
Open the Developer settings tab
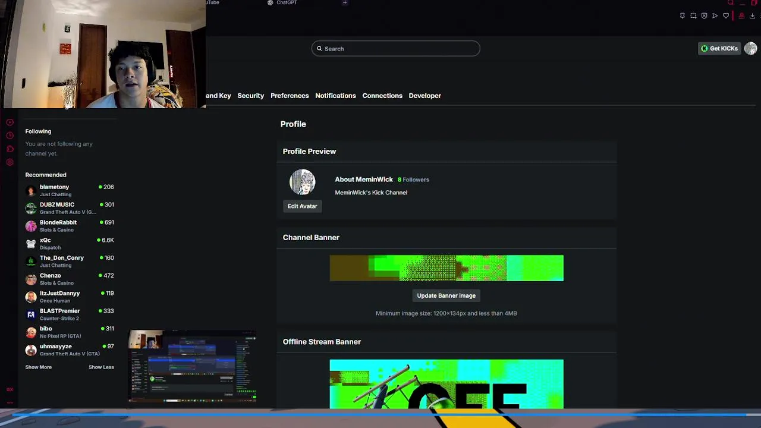coord(424,96)
